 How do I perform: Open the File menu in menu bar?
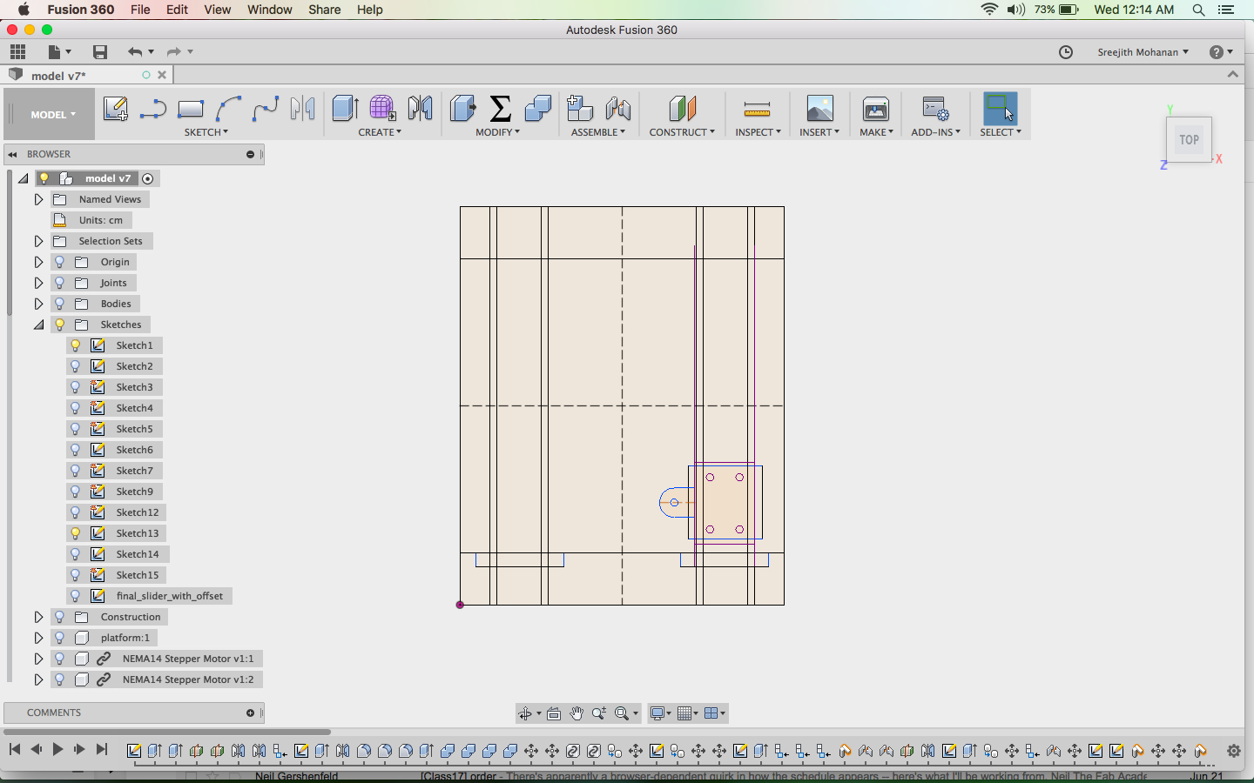[140, 10]
